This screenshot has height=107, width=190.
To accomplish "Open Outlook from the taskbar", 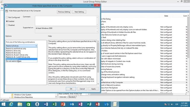I will [x=72, y=104].
